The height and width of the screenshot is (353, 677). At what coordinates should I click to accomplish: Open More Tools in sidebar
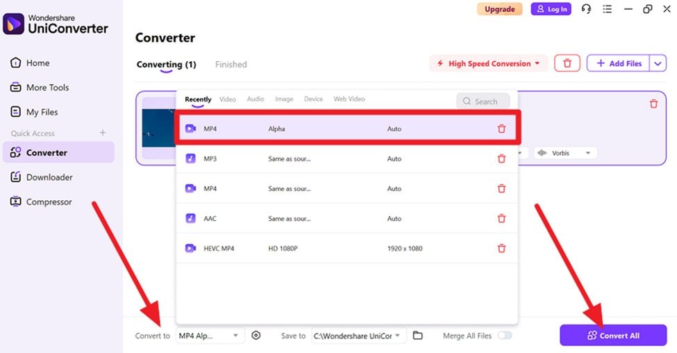pos(40,88)
